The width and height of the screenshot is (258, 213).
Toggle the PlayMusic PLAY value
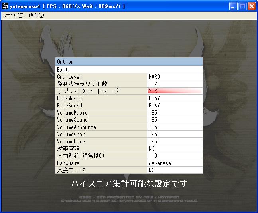pos(175,98)
